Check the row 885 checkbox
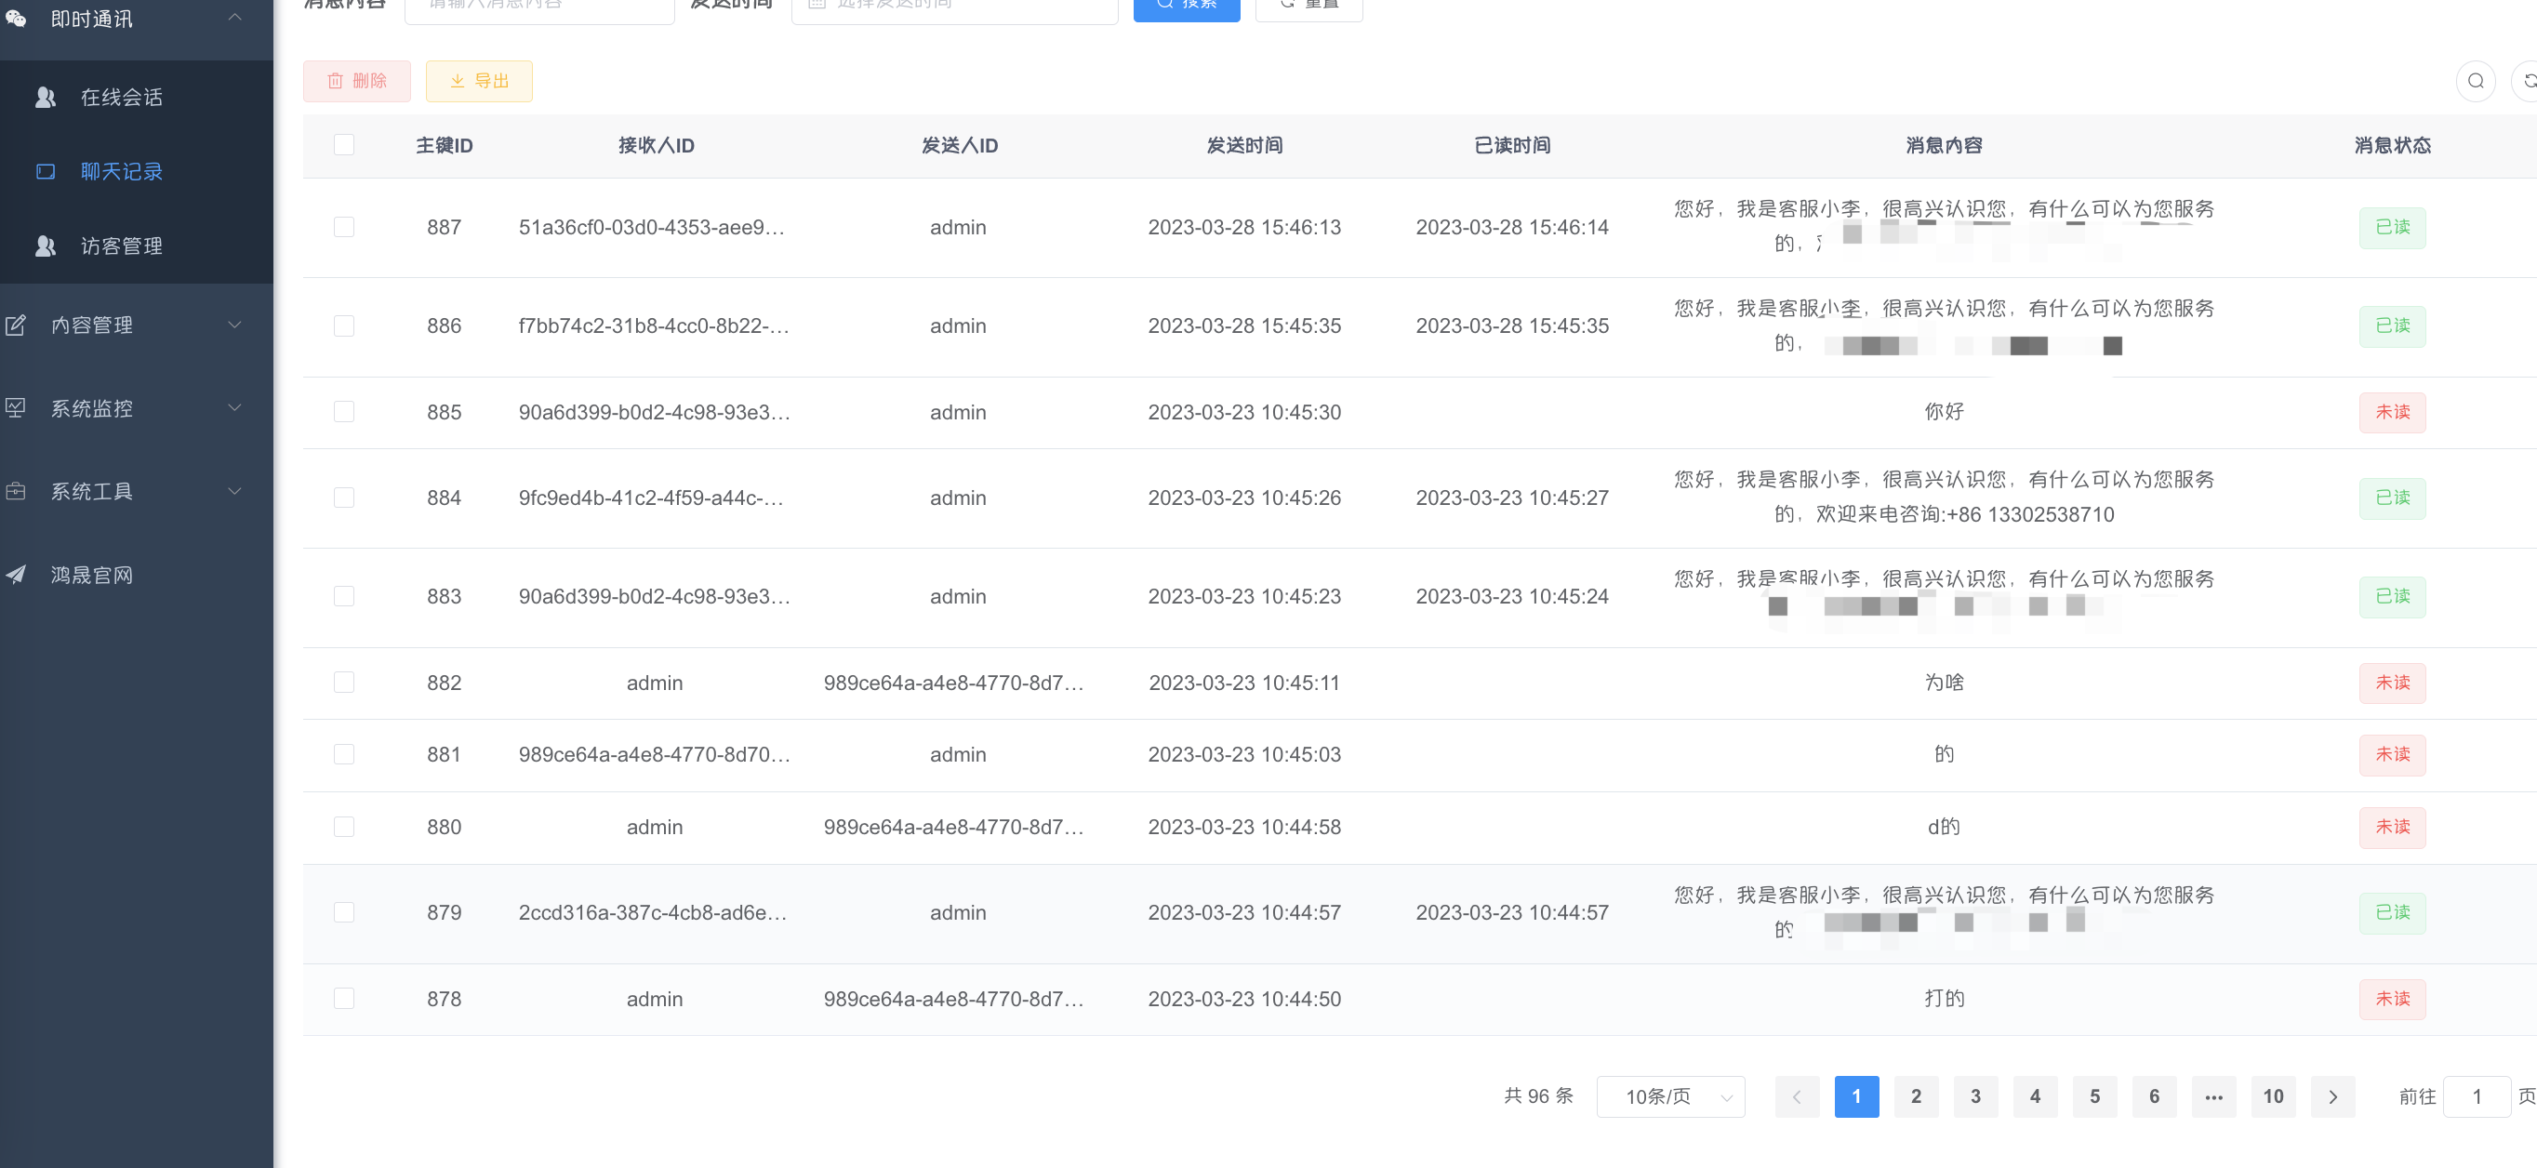The height and width of the screenshot is (1168, 2537). 344,412
